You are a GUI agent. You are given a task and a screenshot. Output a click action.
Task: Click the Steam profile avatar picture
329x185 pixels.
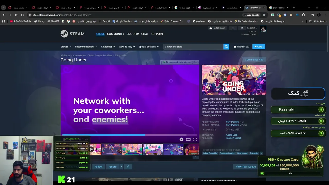point(263,29)
